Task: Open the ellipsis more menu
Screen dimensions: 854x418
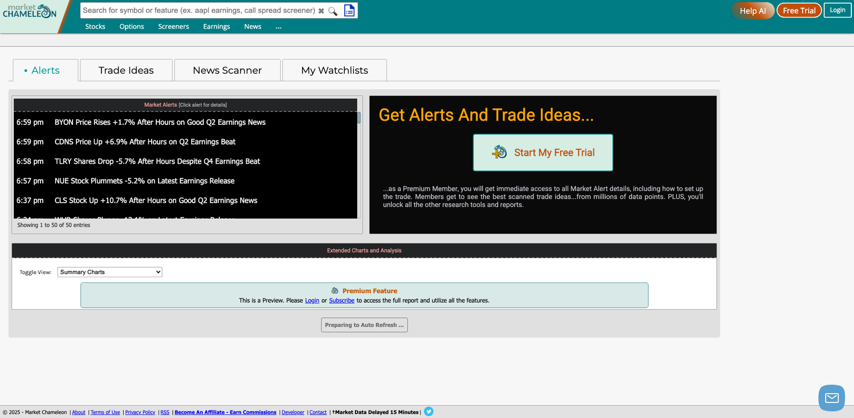Action: click(279, 27)
